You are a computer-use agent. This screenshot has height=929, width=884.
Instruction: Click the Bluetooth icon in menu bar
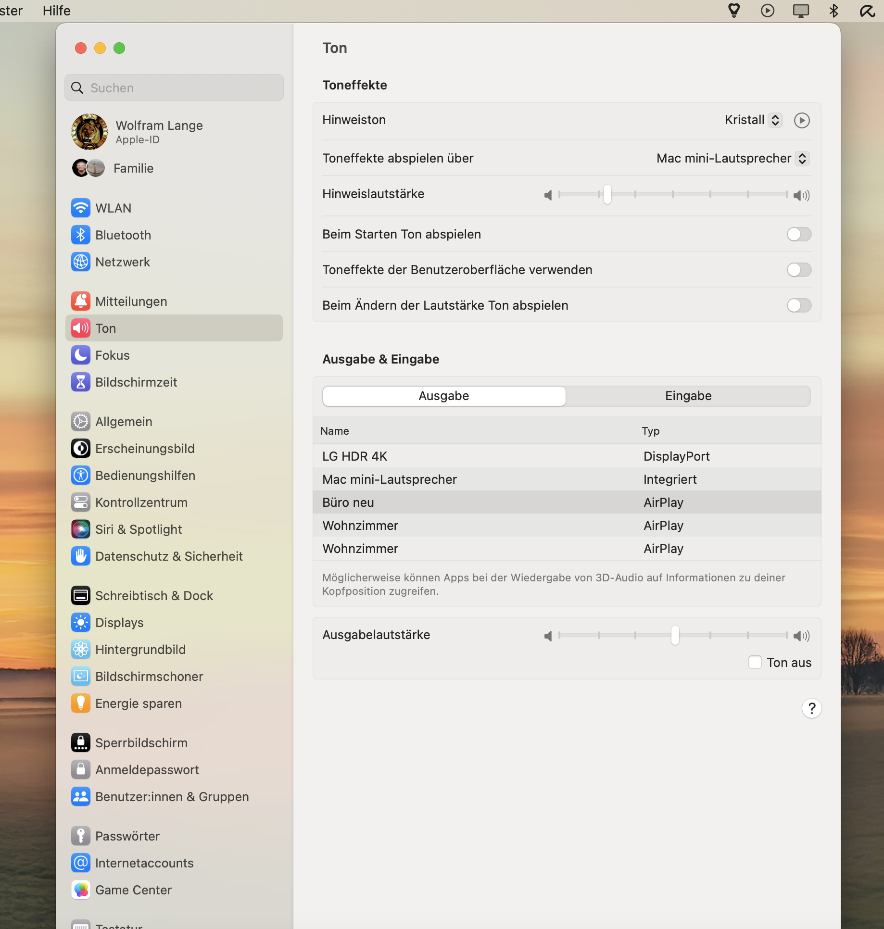[833, 11]
